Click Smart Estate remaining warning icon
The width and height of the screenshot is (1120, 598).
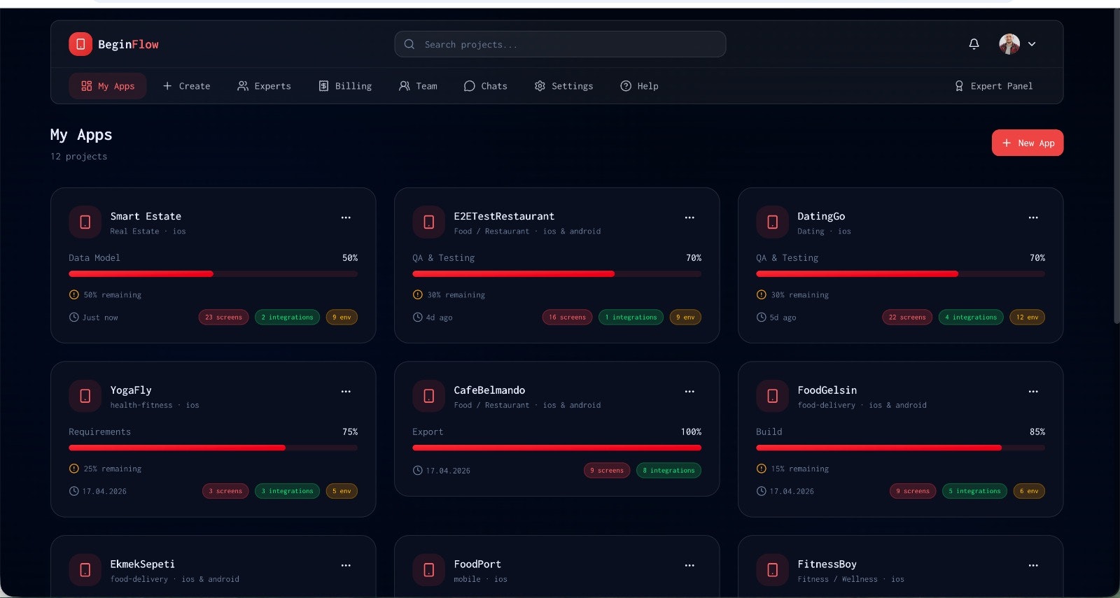(73, 295)
